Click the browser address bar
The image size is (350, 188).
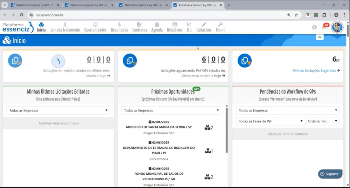(x=156, y=15)
